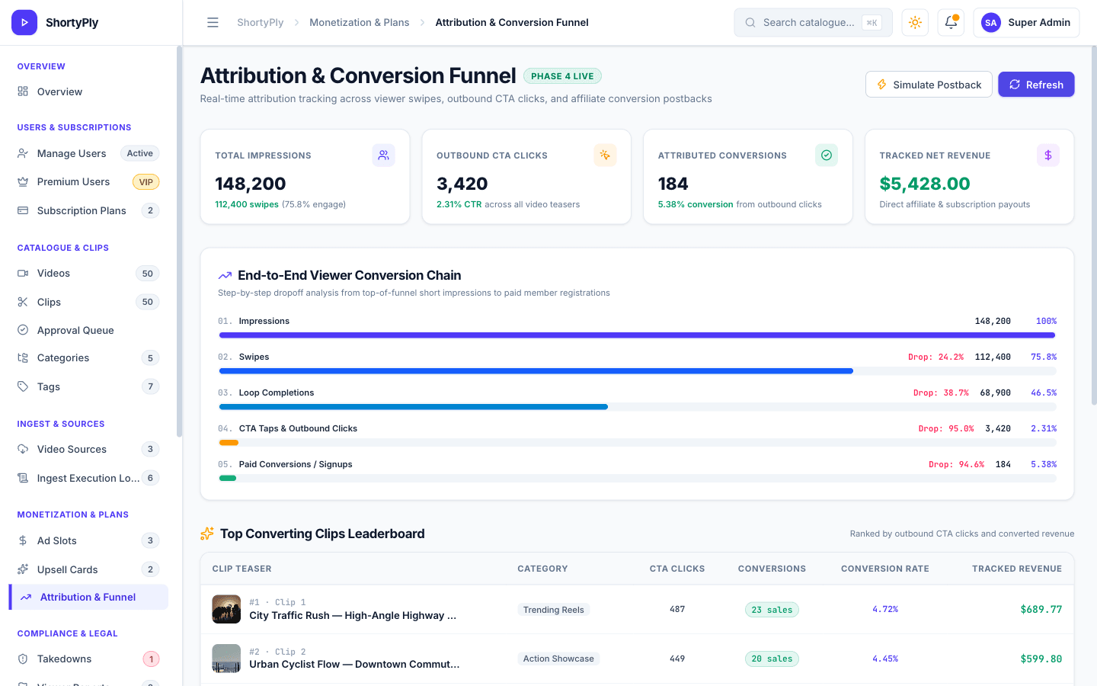Click the Loop Completions progress bar
Viewport: 1097px width, 686px height.
(x=638, y=407)
